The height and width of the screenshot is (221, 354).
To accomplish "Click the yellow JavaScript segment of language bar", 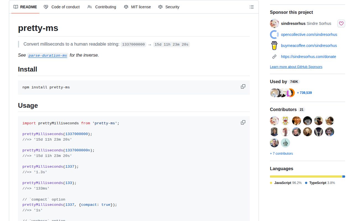I will click(x=306, y=177).
